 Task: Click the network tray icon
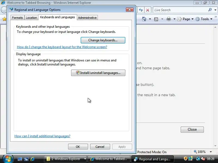[x=198, y=158]
